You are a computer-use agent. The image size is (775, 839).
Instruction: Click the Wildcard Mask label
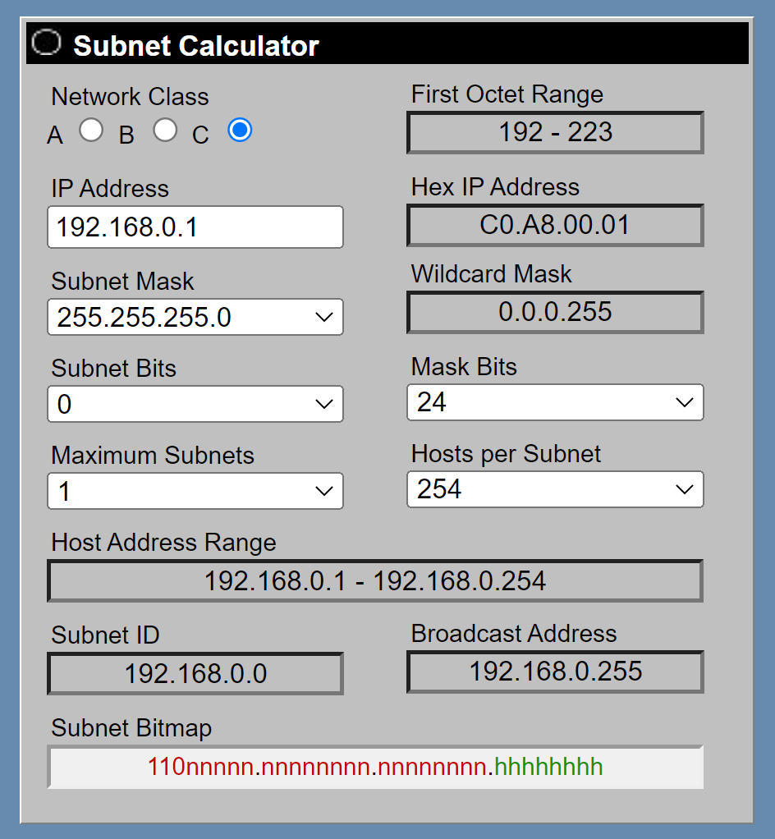[491, 274]
